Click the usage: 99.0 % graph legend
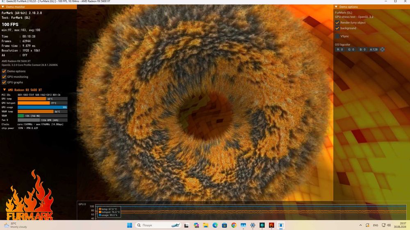The height and width of the screenshot is (230, 410). tap(108, 215)
